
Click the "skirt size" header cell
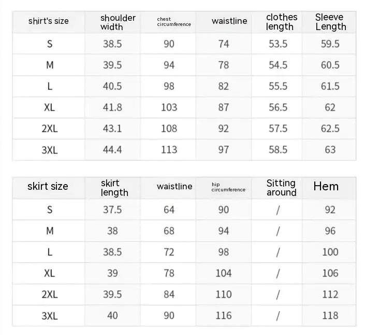tap(48, 187)
